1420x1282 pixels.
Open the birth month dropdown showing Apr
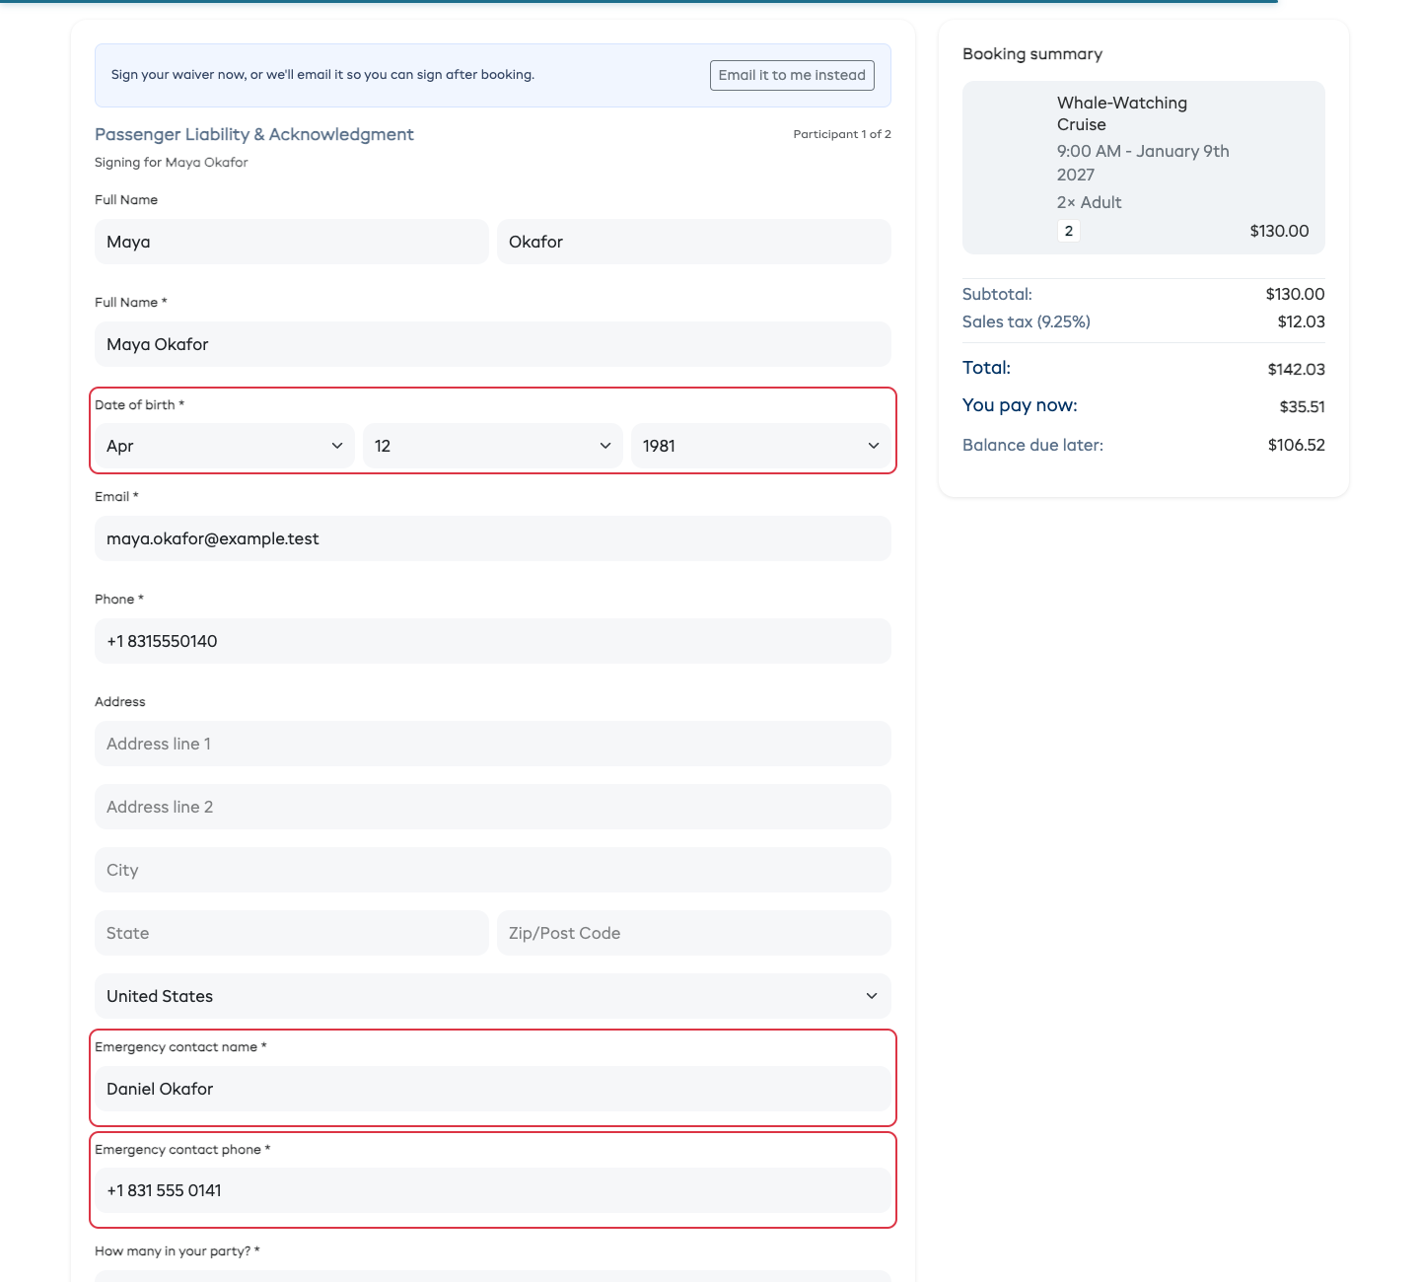[225, 446]
